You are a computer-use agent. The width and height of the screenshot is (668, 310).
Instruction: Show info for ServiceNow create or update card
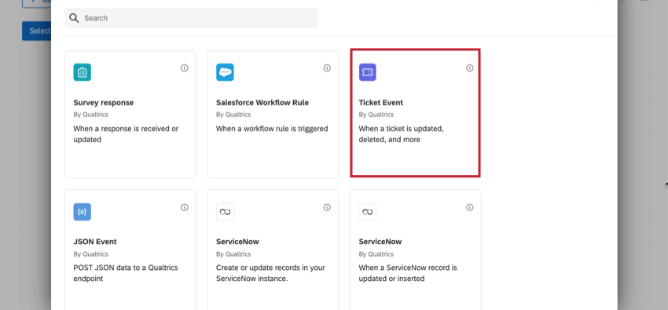coord(327,207)
